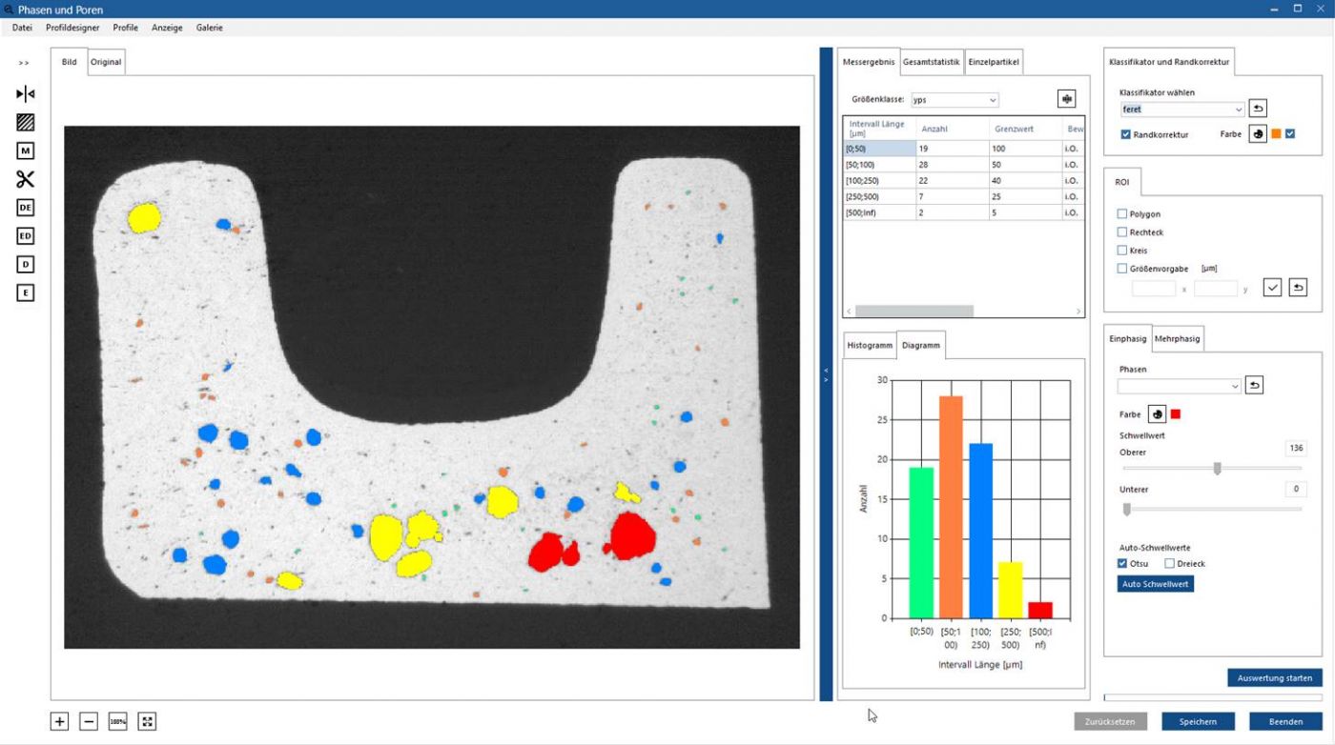This screenshot has width=1335, height=745.
Task: Open the Profile menu
Action: tap(126, 28)
